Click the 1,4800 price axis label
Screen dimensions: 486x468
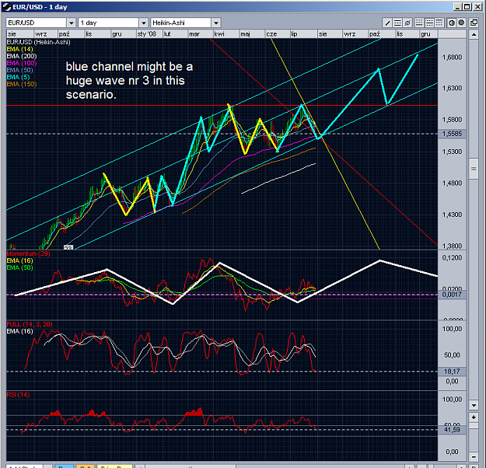tap(452, 183)
